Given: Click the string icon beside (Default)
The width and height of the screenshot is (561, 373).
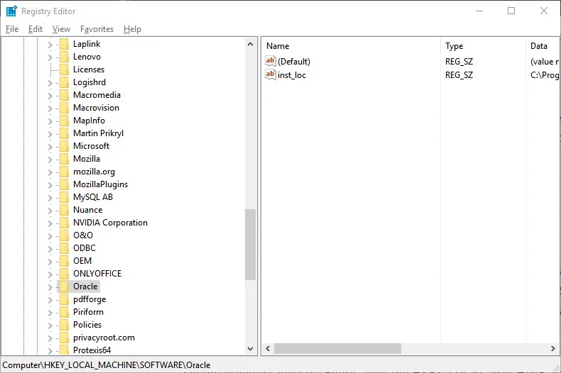Looking at the screenshot, I should (271, 61).
